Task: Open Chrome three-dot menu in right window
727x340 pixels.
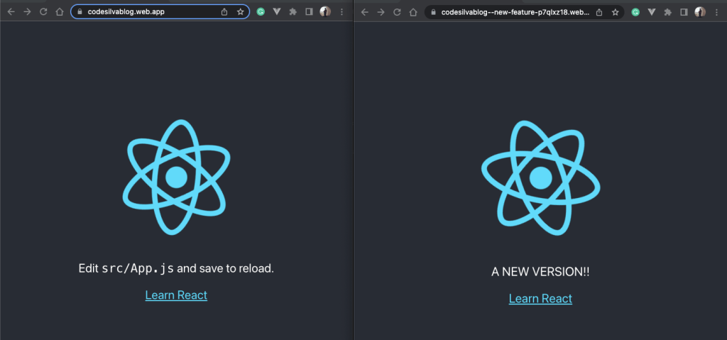Action: coord(717,13)
